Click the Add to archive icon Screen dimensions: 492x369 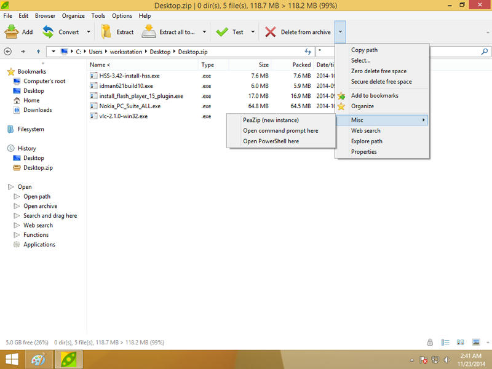click(x=12, y=32)
